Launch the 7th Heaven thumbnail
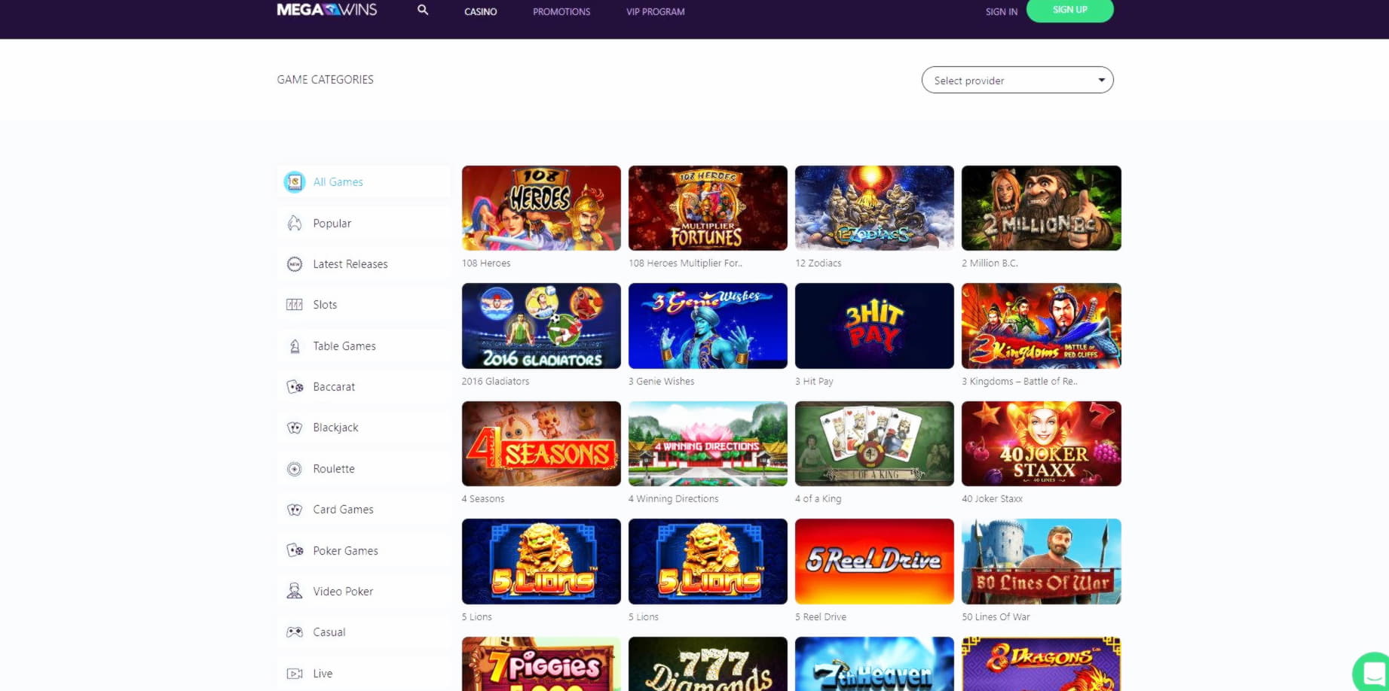1389x691 pixels. click(x=874, y=664)
